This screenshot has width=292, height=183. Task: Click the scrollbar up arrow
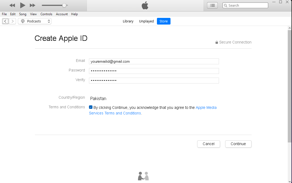tap(290, 28)
